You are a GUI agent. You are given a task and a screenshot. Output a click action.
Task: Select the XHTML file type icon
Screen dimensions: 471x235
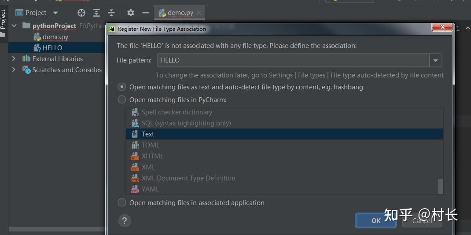click(x=135, y=156)
